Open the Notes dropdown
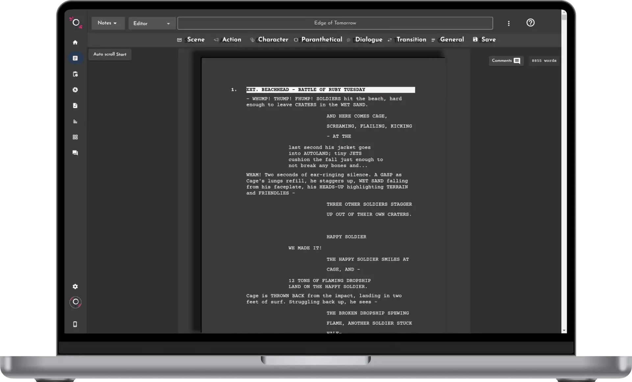The width and height of the screenshot is (632, 382). click(x=108, y=23)
